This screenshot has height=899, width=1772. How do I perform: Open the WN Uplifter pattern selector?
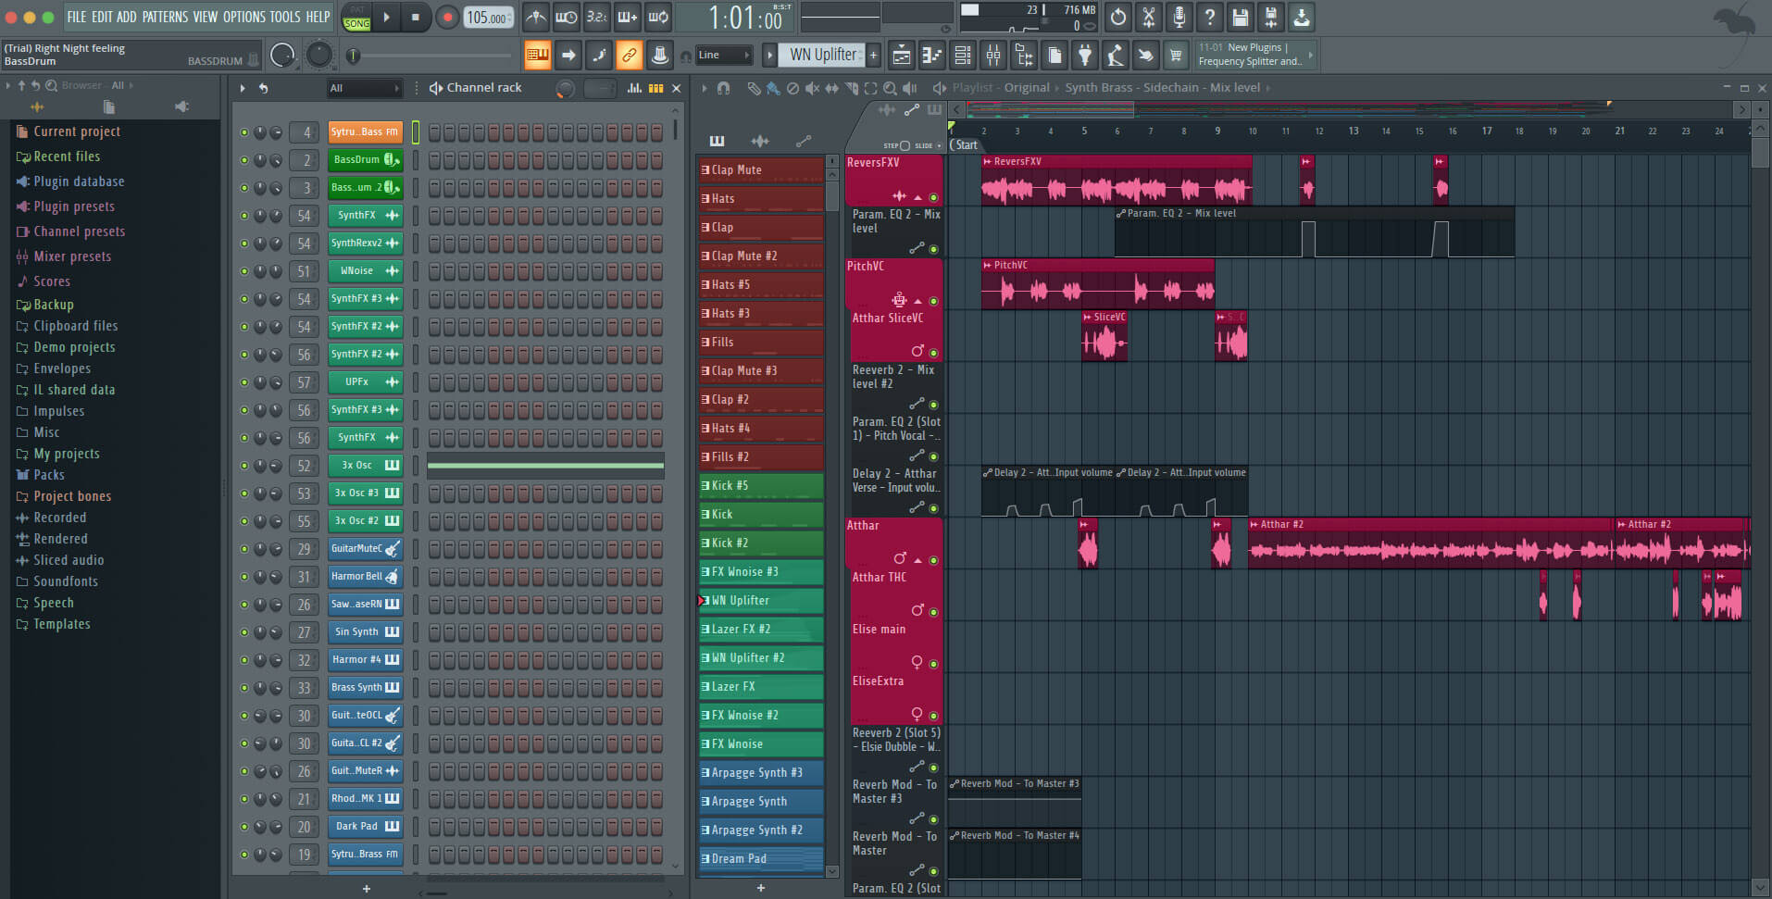823,55
